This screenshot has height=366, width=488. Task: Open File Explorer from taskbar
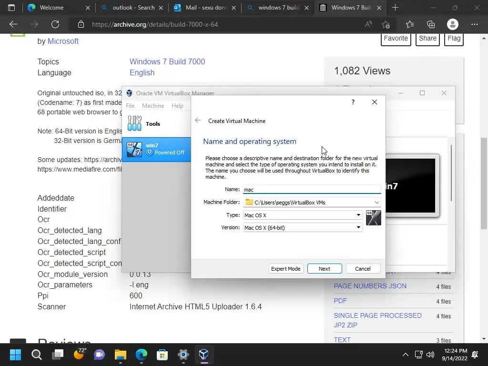121,355
